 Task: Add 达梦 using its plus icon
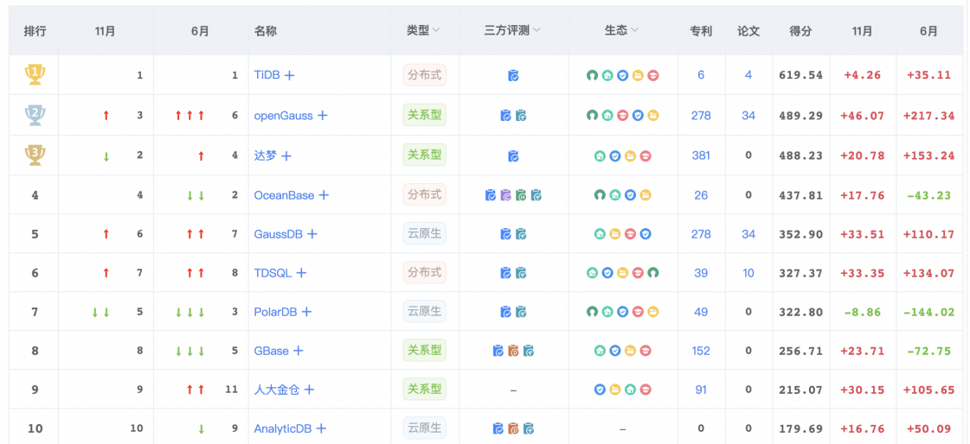click(286, 155)
